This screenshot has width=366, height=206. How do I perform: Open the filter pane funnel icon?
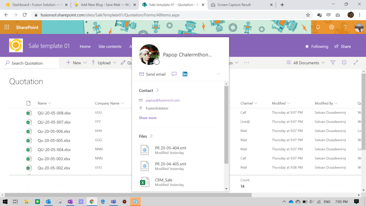(x=333, y=63)
